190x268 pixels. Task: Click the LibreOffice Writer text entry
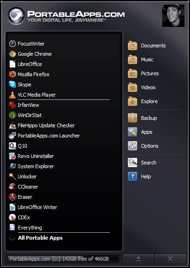(38, 207)
